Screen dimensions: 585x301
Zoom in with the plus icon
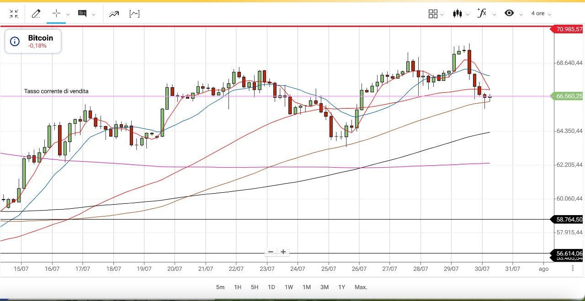coord(283,252)
